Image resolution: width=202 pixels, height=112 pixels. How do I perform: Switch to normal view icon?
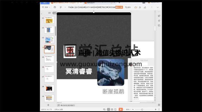click(109, 109)
